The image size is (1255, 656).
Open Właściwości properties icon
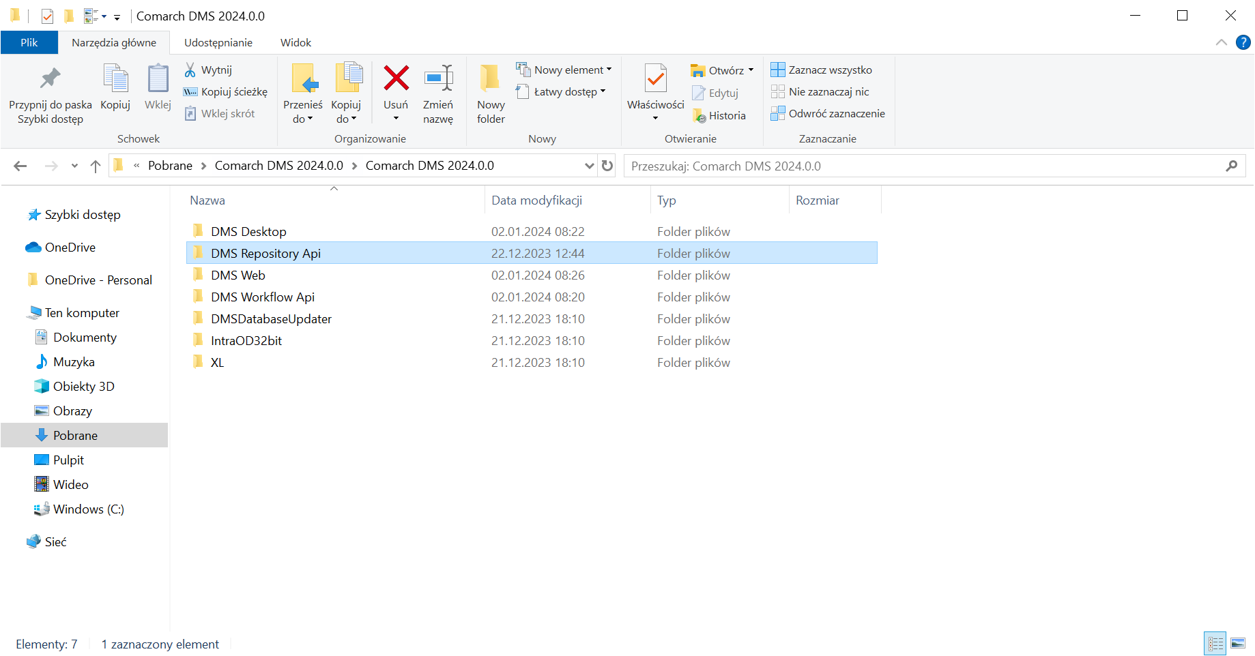click(656, 79)
